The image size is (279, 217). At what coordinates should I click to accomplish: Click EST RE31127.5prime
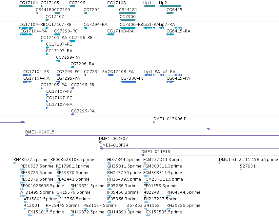click(85, 209)
